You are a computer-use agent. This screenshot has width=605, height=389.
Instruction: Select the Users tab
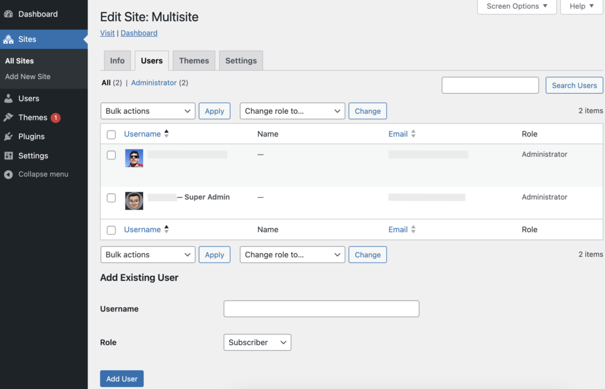[152, 61]
